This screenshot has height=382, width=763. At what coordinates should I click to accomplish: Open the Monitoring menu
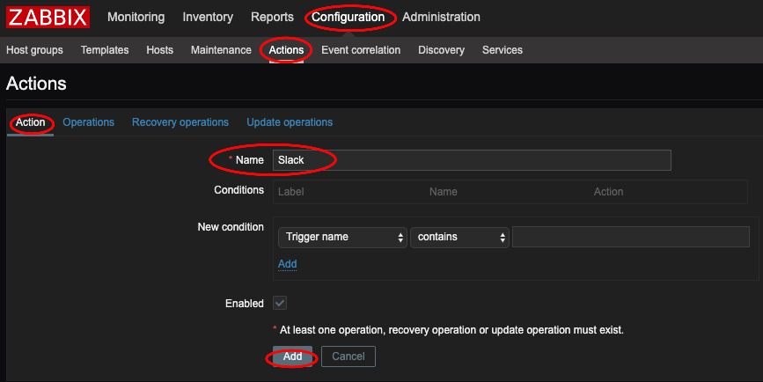click(136, 17)
